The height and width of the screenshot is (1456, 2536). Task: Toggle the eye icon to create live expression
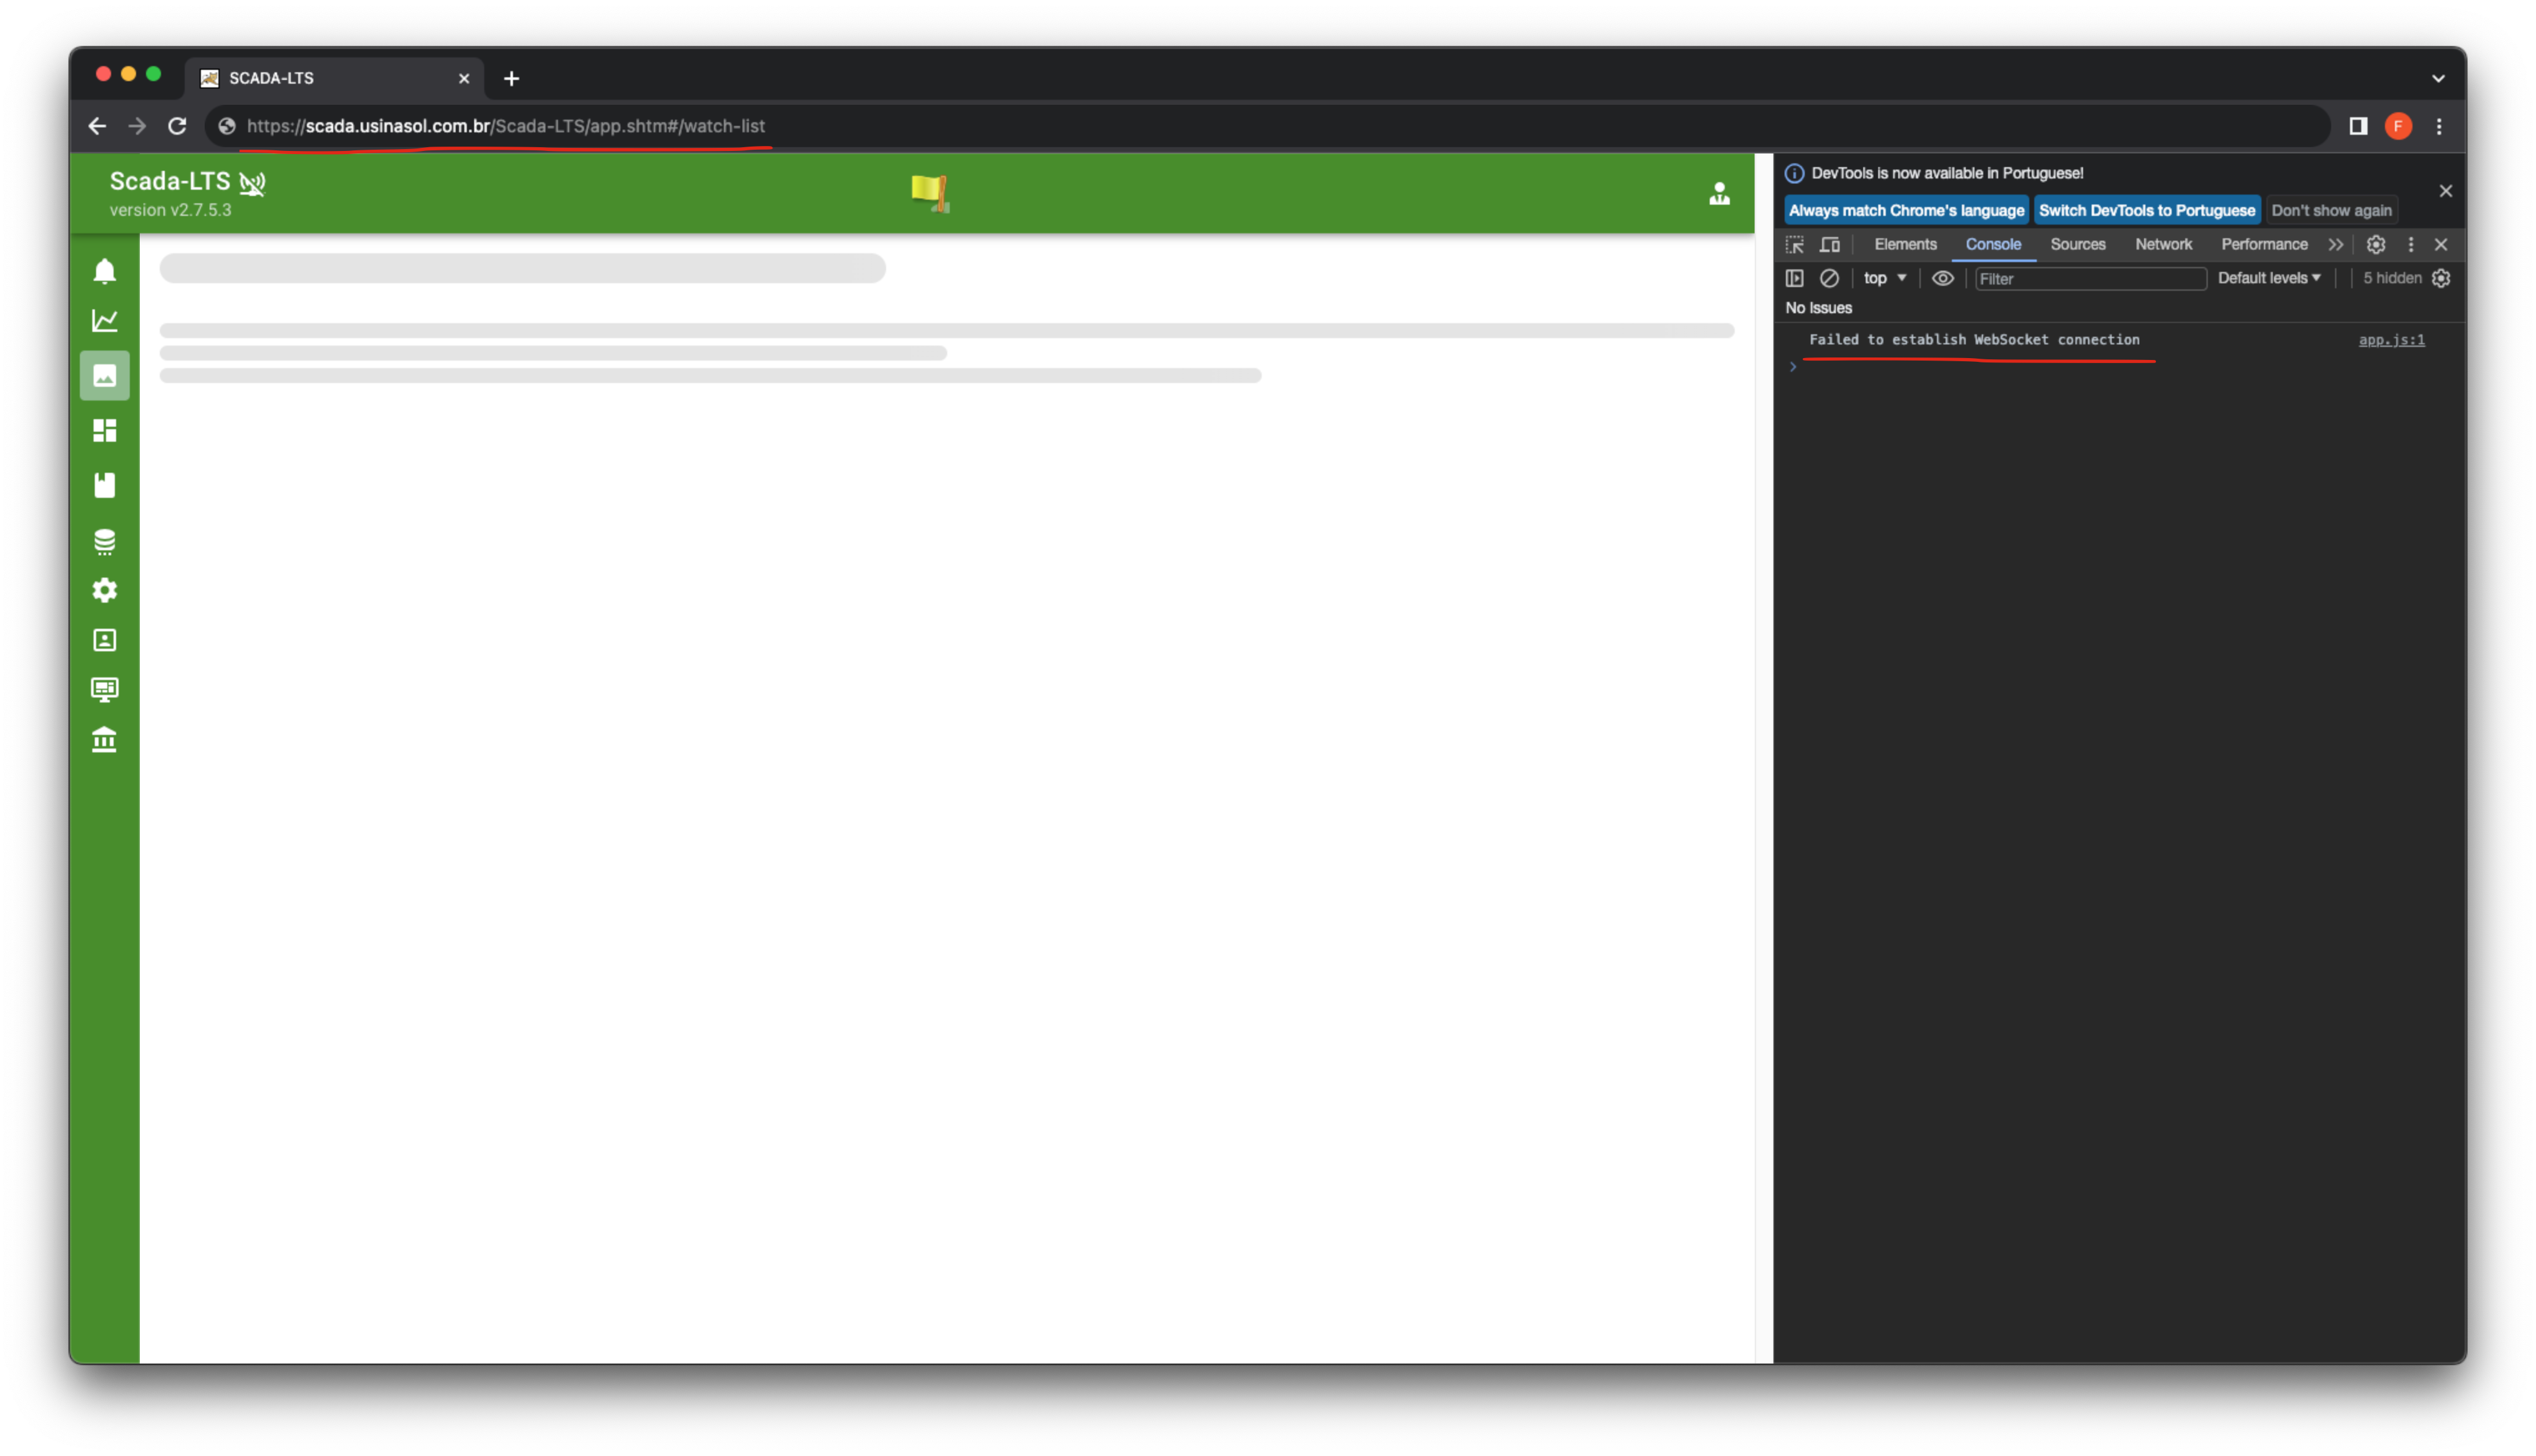[x=1942, y=278]
